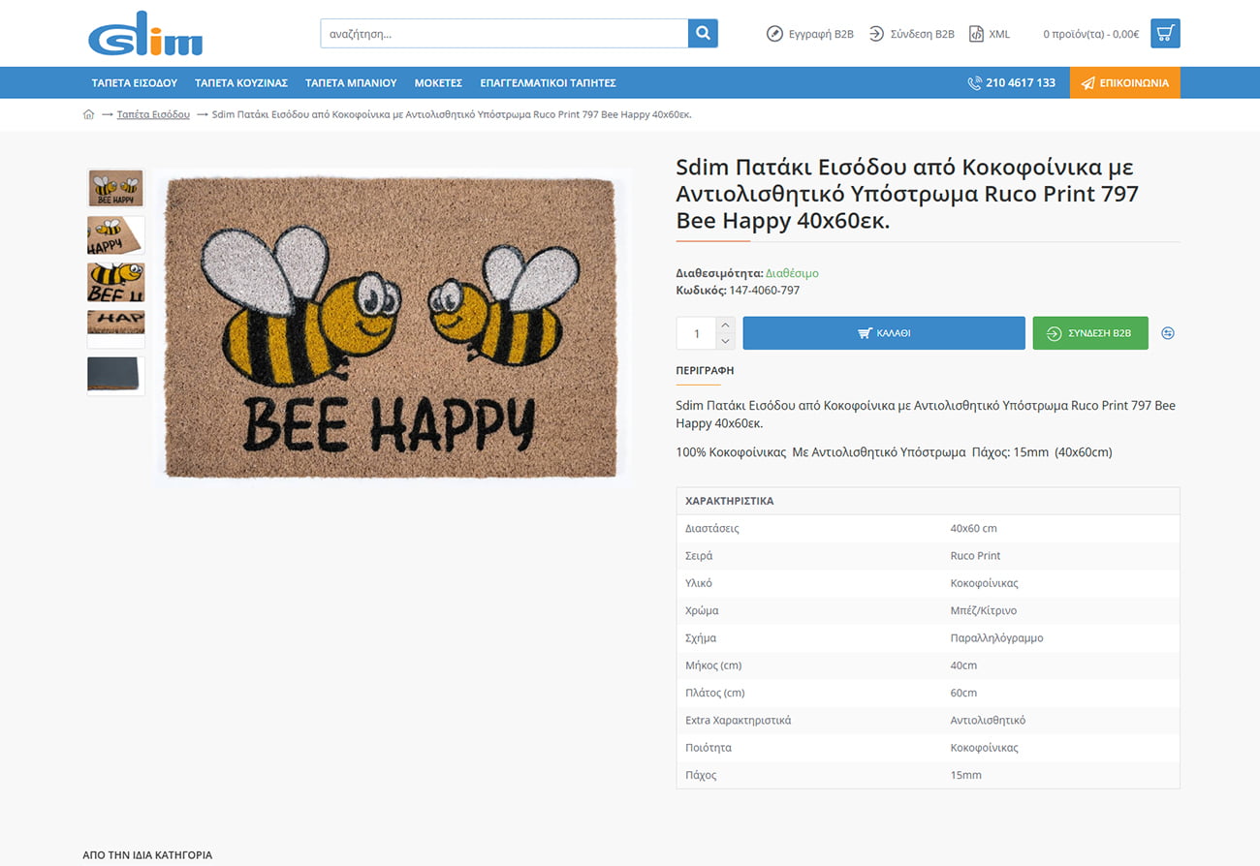Click the 40x60 cm dimensions value

(973, 529)
